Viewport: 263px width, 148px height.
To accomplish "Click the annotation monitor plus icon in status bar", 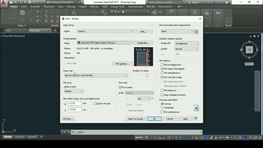I will click(x=235, y=137).
